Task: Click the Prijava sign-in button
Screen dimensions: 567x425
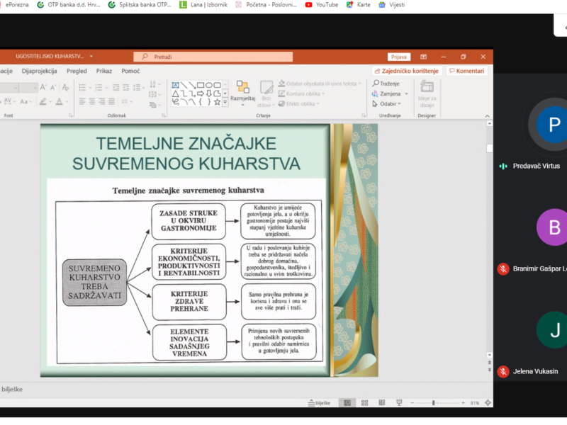Action: click(x=399, y=57)
